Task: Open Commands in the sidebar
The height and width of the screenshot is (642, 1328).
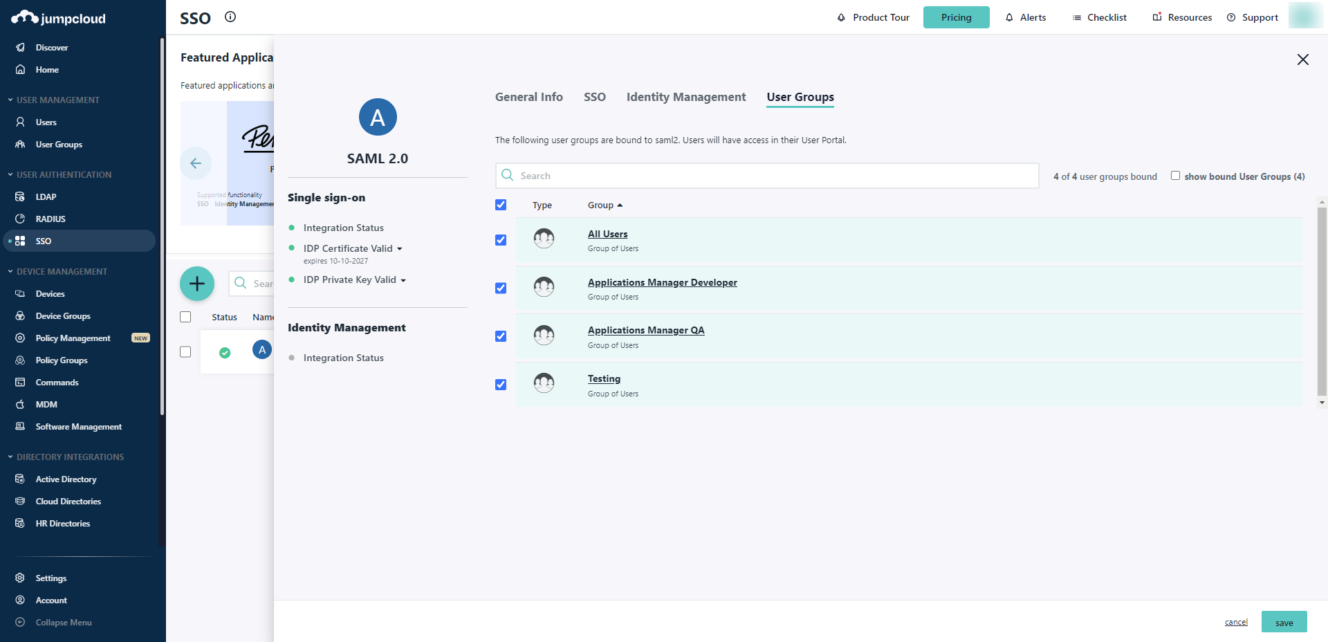Action: click(57, 383)
